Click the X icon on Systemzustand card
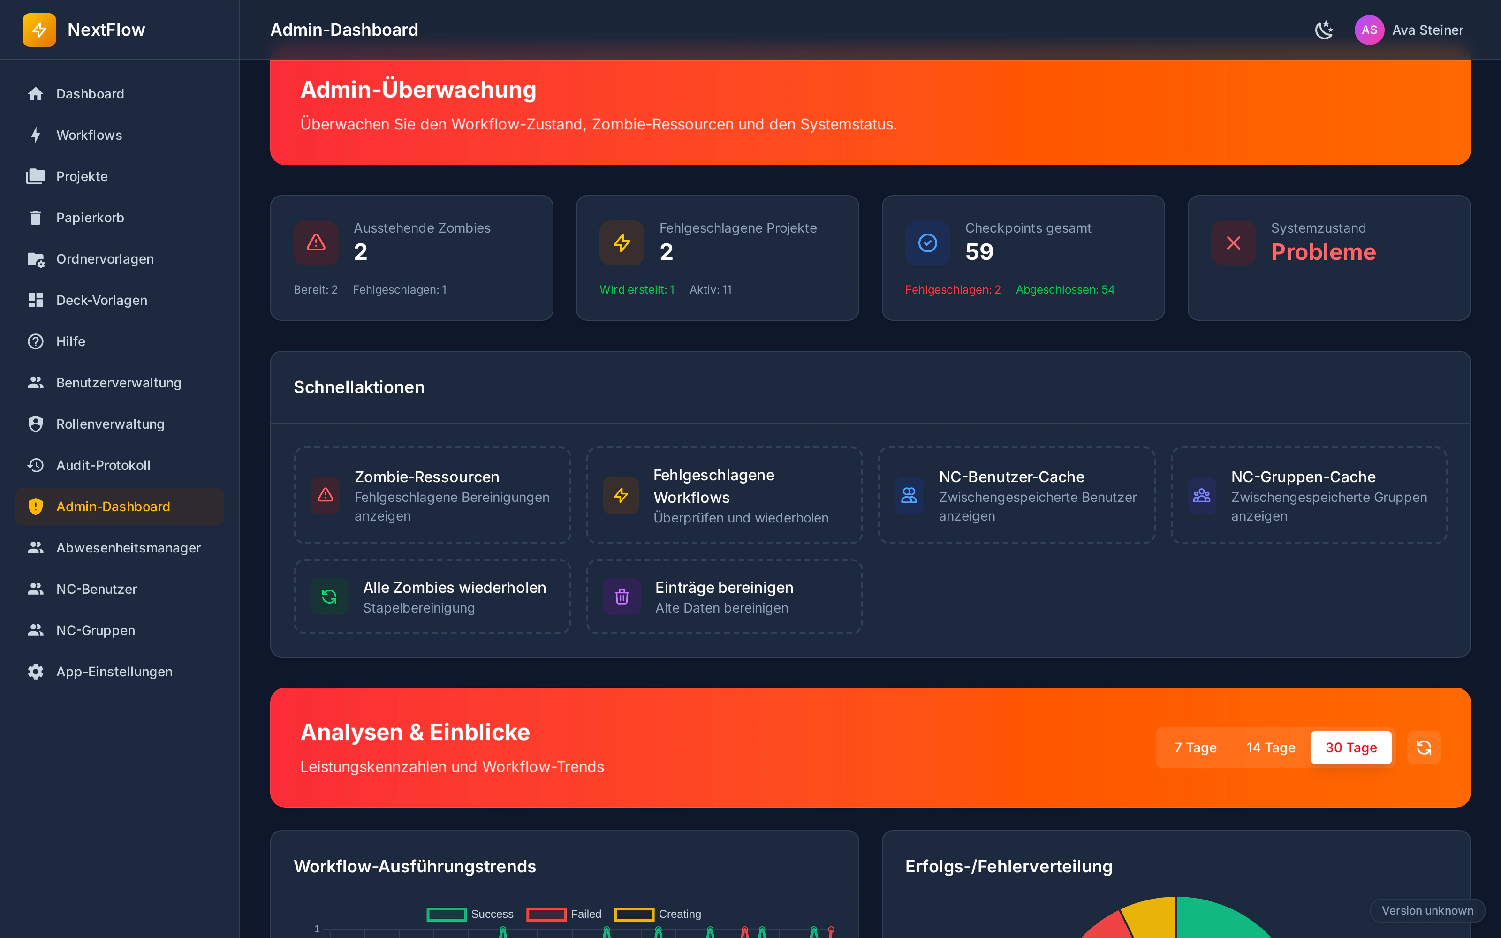This screenshot has height=938, width=1501. click(x=1234, y=242)
